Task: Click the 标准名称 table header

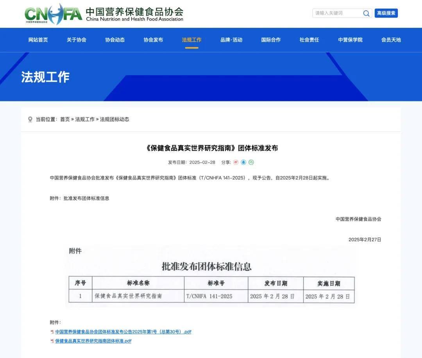Action: click(138, 283)
